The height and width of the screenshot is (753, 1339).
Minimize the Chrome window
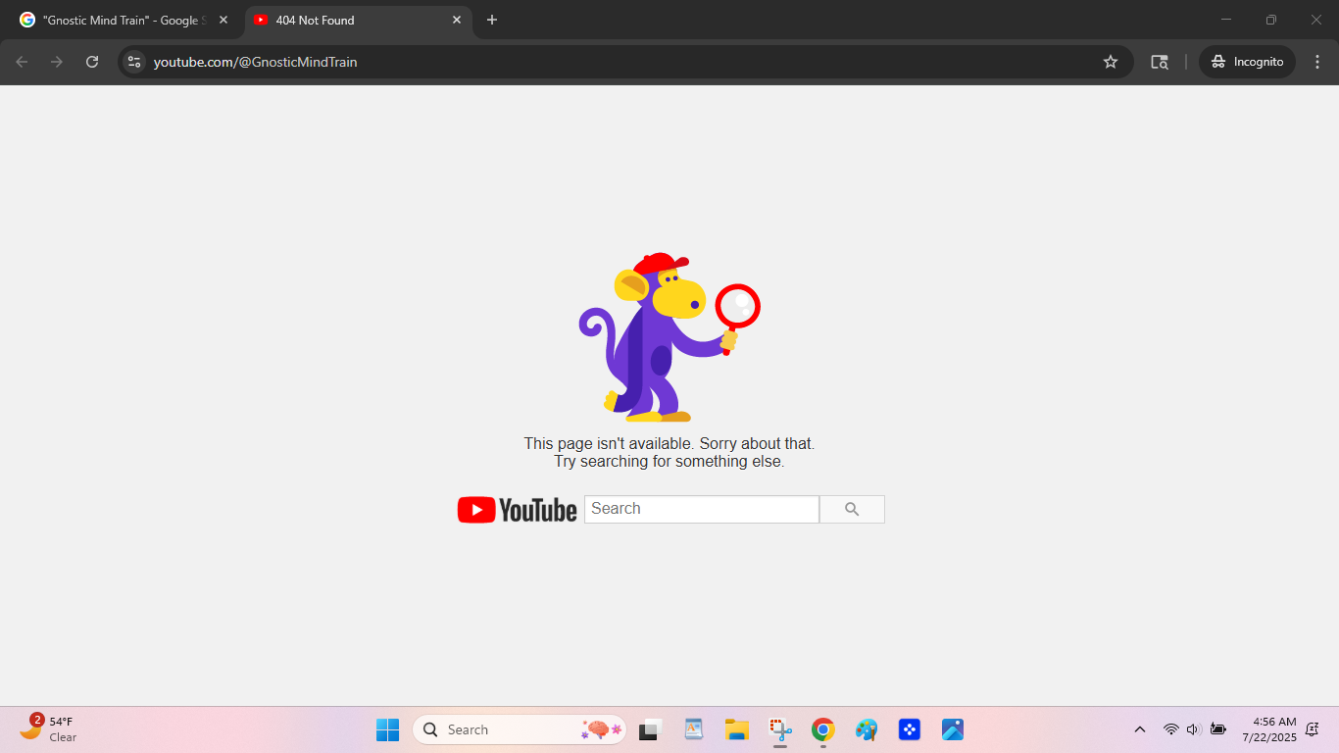tap(1226, 20)
